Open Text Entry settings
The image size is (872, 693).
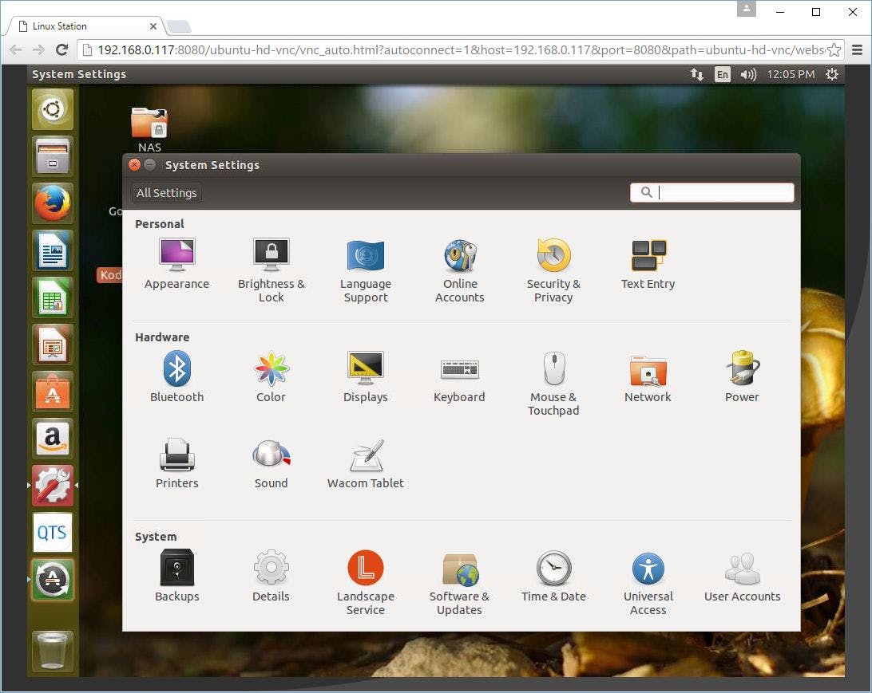coord(648,264)
